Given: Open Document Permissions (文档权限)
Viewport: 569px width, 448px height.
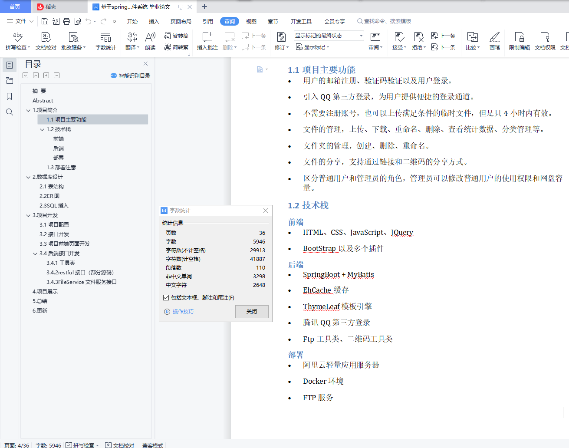Looking at the screenshot, I should point(545,41).
